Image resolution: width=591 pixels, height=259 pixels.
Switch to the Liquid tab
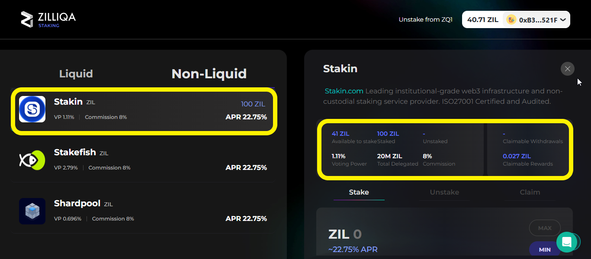pyautogui.click(x=76, y=74)
